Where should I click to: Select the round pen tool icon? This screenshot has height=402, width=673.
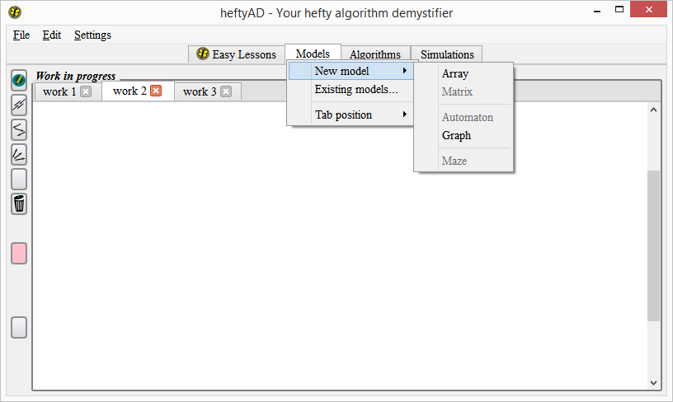click(x=18, y=80)
